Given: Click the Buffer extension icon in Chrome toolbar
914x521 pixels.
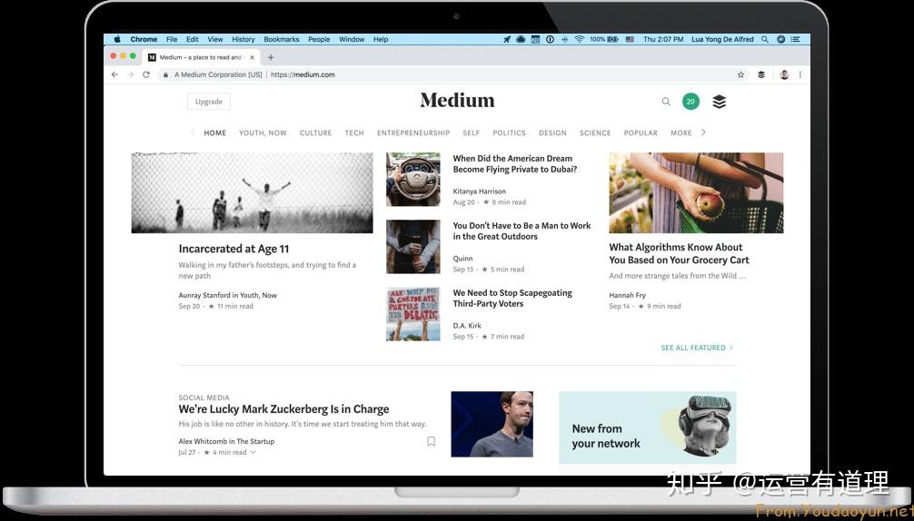Looking at the screenshot, I should [761, 74].
